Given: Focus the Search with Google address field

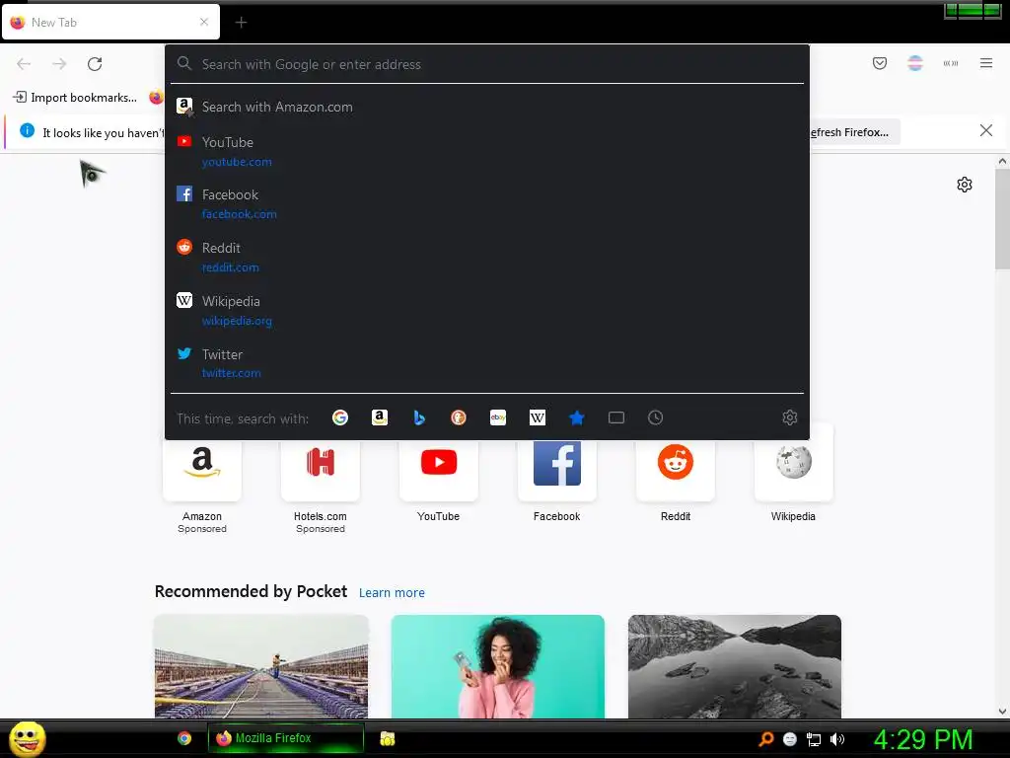Looking at the screenshot, I should pos(487,64).
